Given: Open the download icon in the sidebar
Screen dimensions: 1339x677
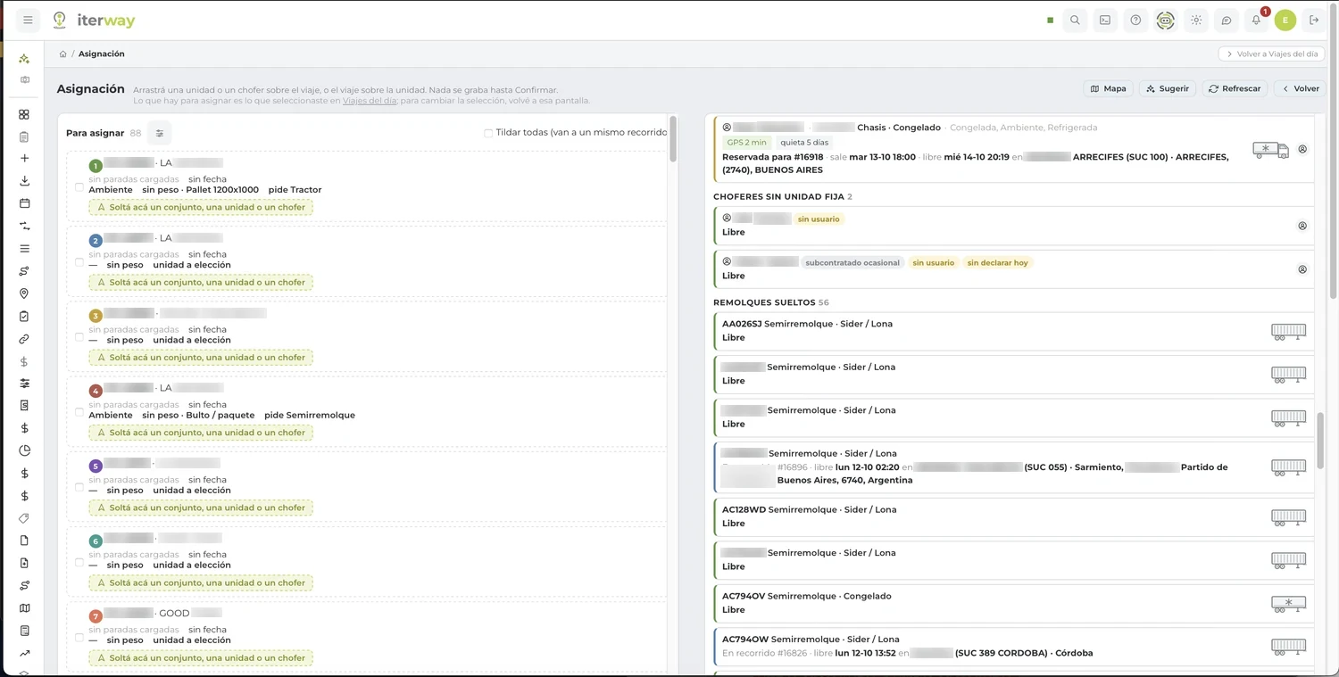Looking at the screenshot, I should point(24,181).
